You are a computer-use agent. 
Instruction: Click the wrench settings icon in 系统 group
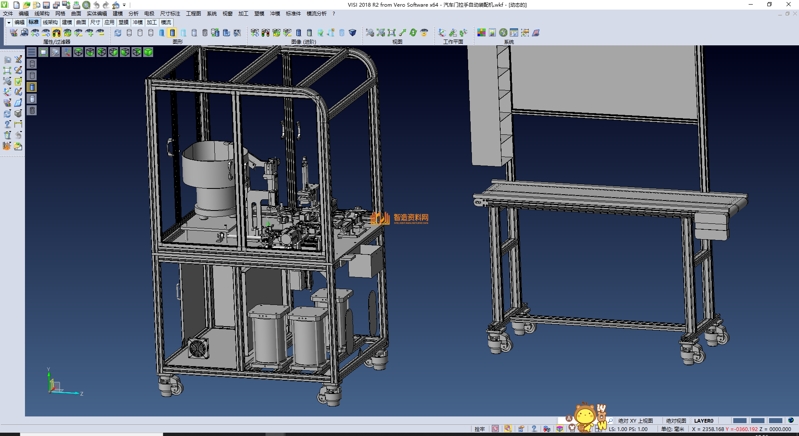pos(503,32)
